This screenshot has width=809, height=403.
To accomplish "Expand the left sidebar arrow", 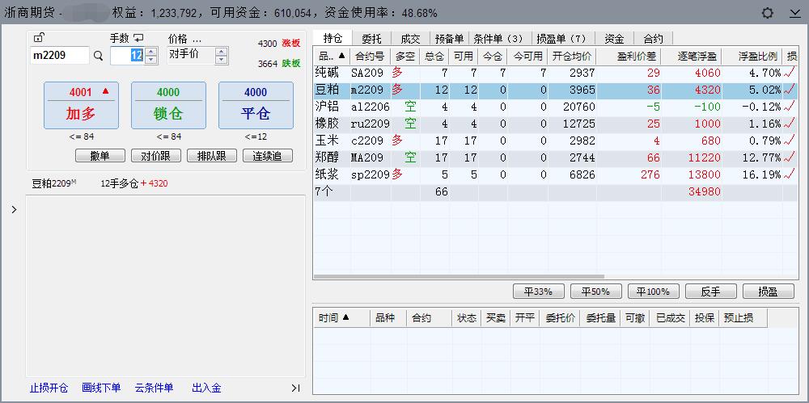I will [14, 210].
